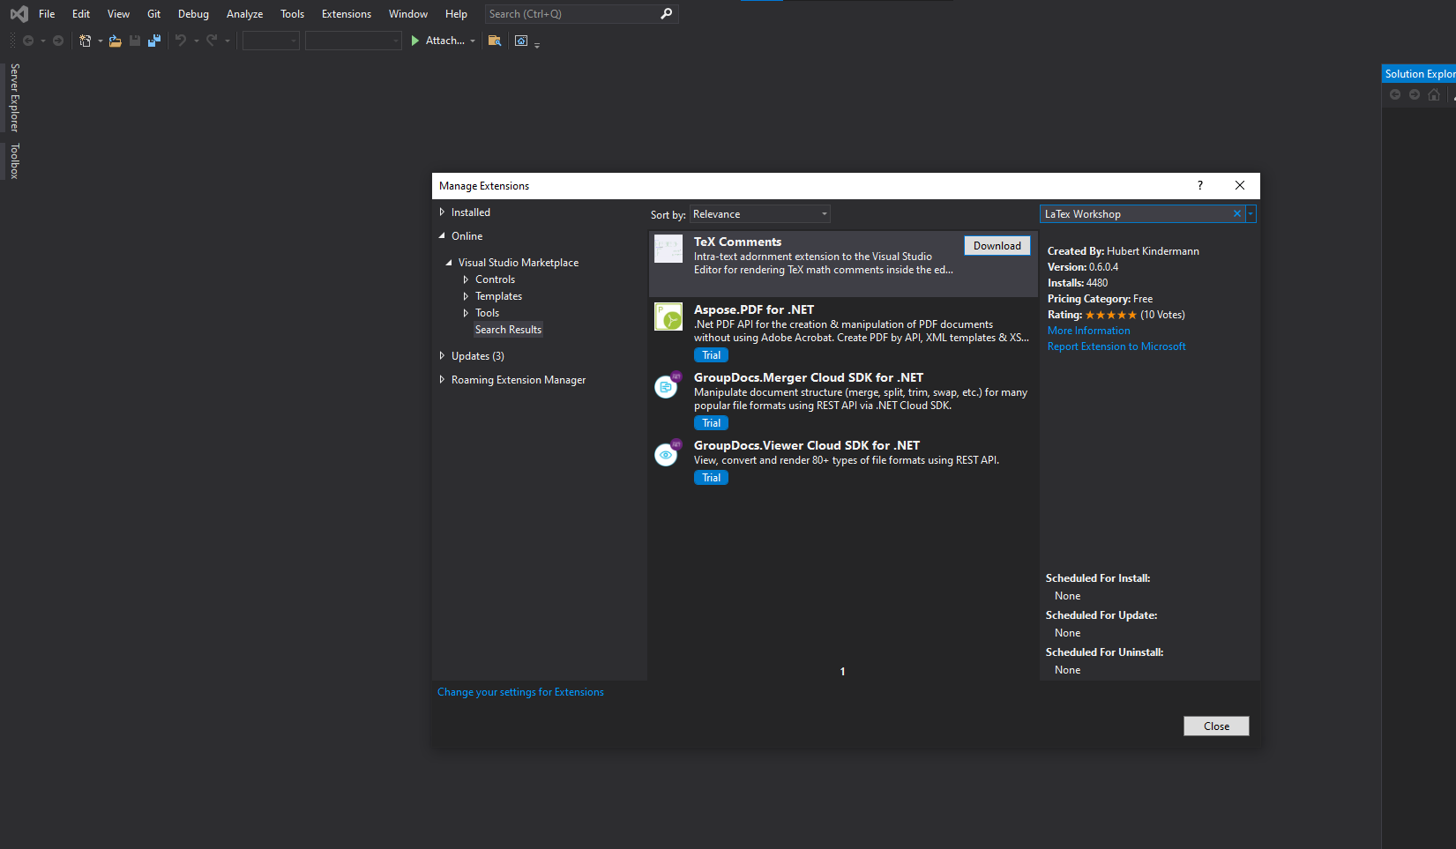Screen dimensions: 1456x849
Task: Click the New Project toolbar icon
Action: pos(85,41)
